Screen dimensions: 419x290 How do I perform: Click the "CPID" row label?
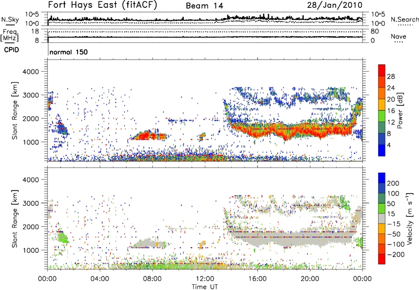tap(12, 50)
